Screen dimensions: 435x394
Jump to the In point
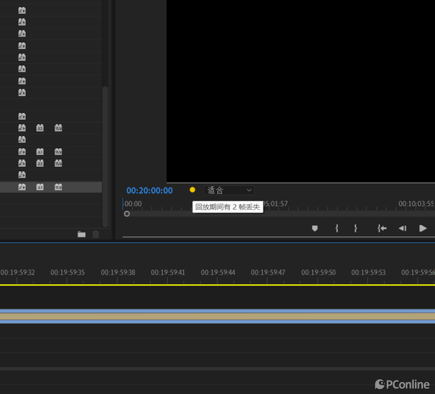(382, 228)
